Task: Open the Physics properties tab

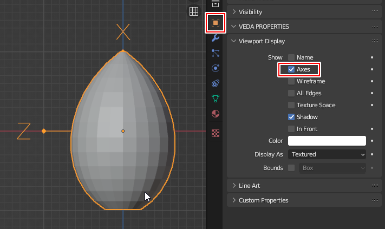Action: click(215, 68)
